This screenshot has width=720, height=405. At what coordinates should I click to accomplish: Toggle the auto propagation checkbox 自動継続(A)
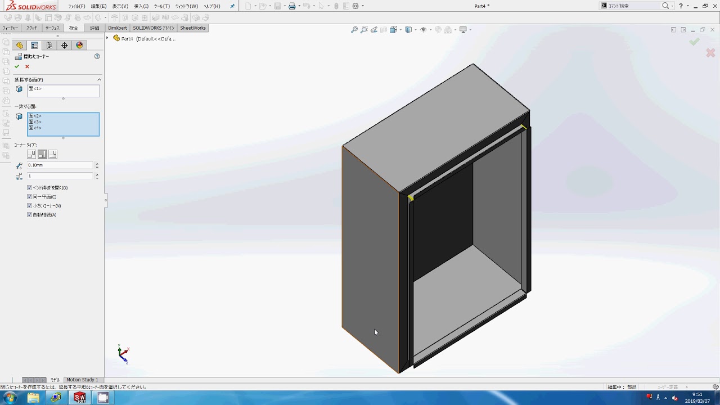tap(29, 215)
